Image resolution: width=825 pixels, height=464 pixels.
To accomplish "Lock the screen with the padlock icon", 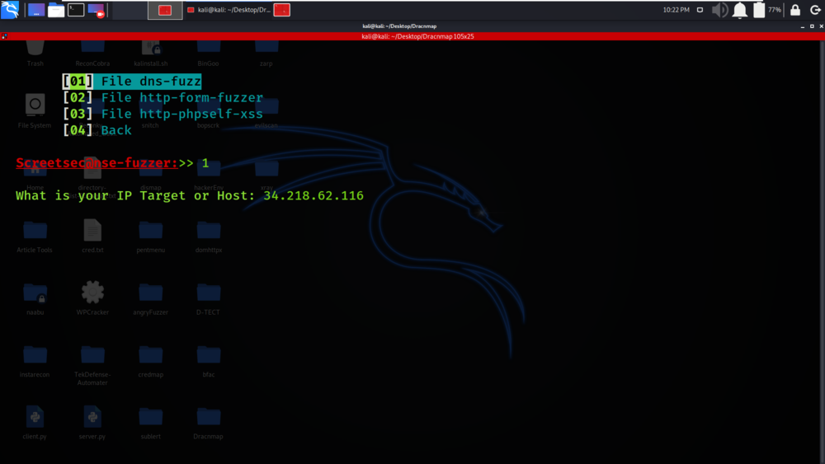I will click(x=795, y=10).
